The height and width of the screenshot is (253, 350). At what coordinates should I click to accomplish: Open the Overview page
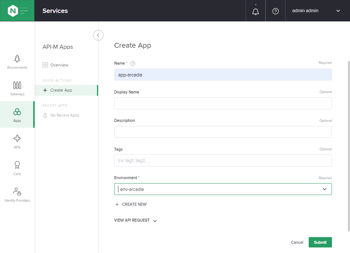point(55,65)
